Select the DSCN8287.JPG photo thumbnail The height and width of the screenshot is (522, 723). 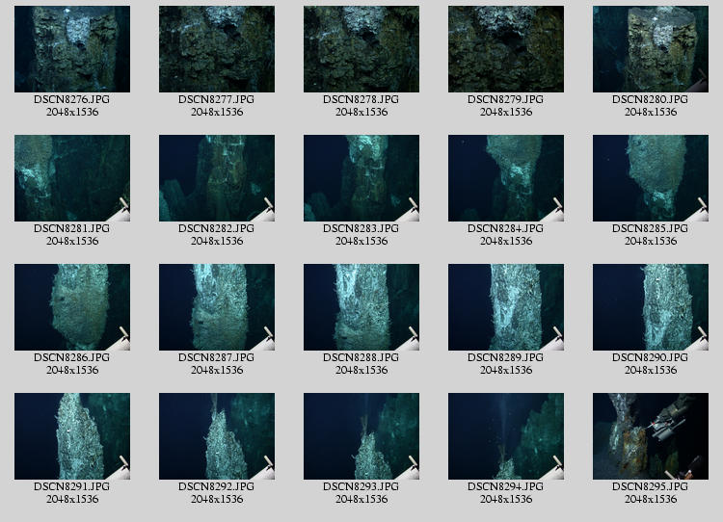tap(217, 307)
